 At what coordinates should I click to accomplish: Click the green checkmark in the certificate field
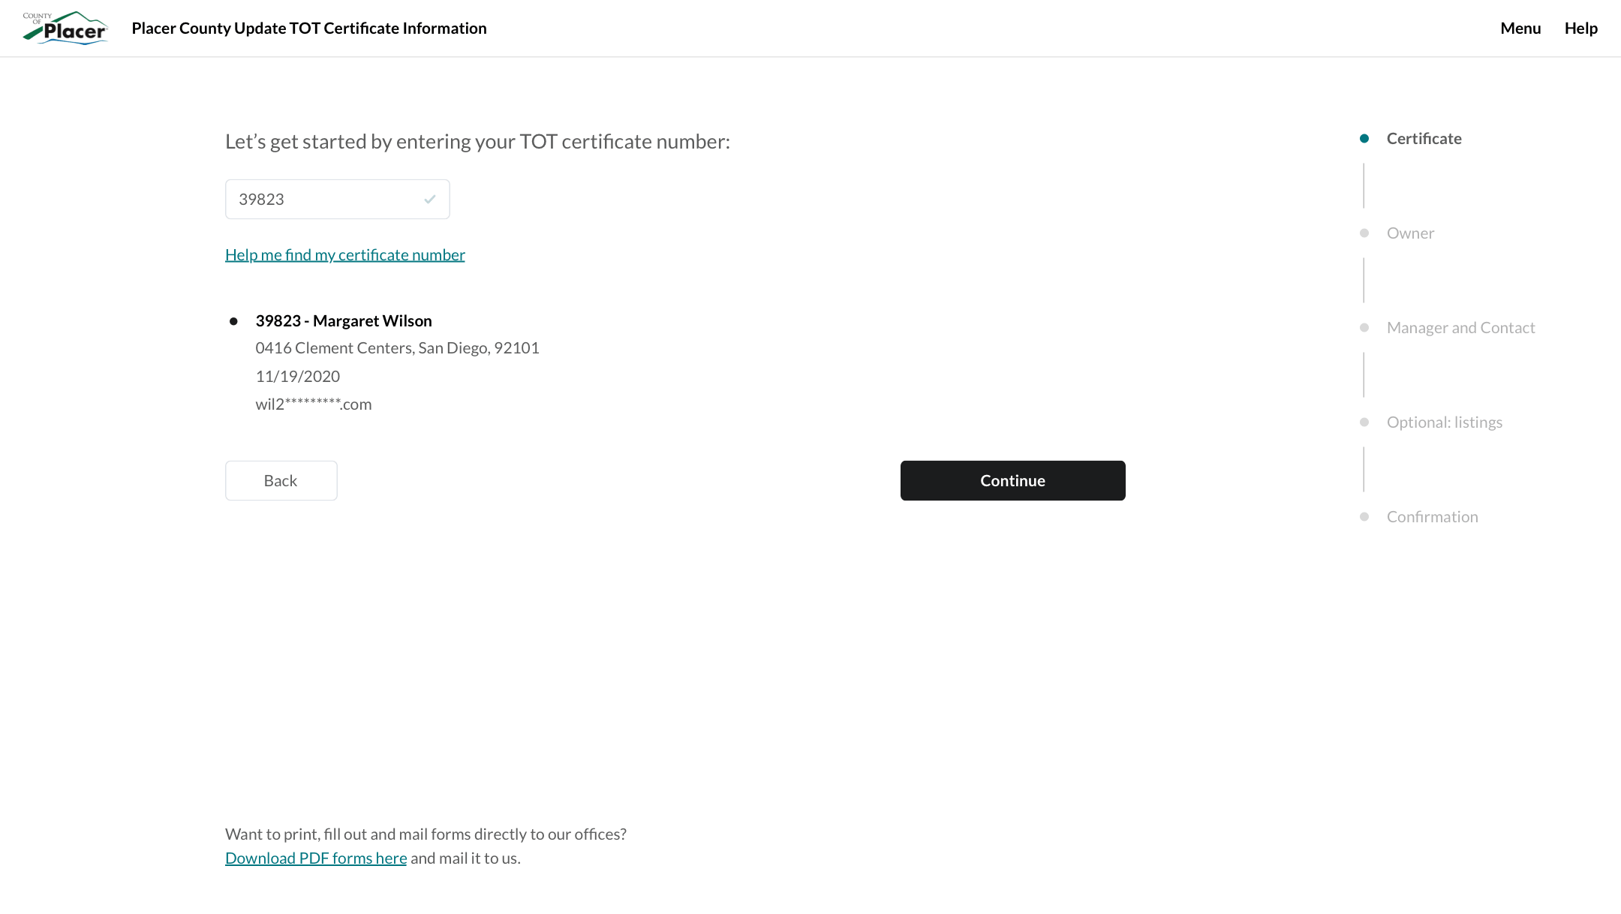[430, 199]
